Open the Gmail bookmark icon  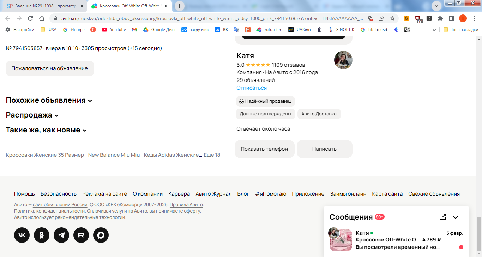tap(134, 30)
